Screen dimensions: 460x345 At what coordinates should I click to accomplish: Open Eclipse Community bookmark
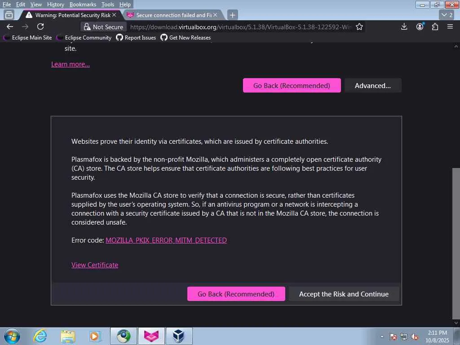84,38
